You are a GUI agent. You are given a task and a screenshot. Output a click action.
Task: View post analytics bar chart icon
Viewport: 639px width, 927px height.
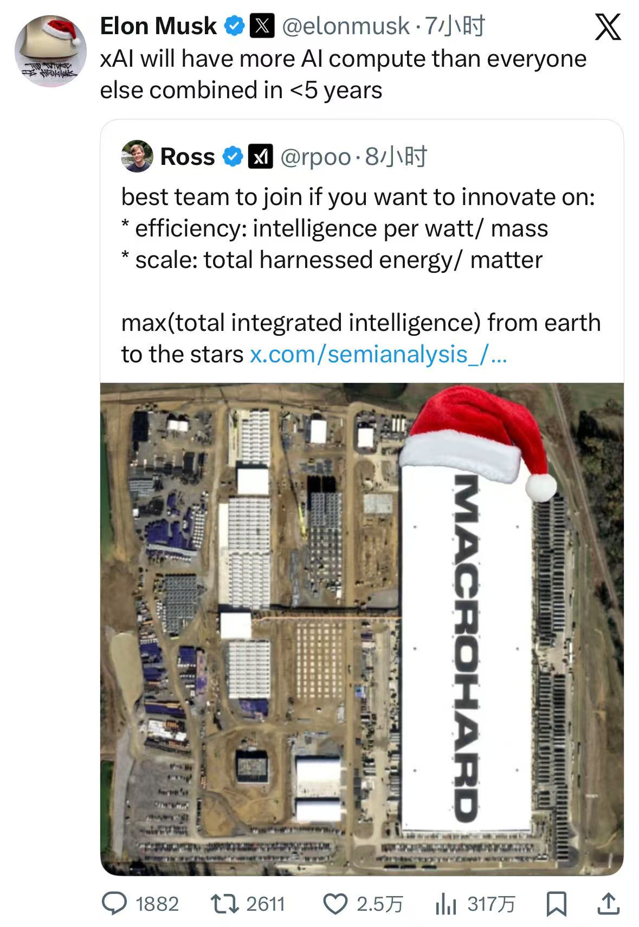pyautogui.click(x=446, y=903)
